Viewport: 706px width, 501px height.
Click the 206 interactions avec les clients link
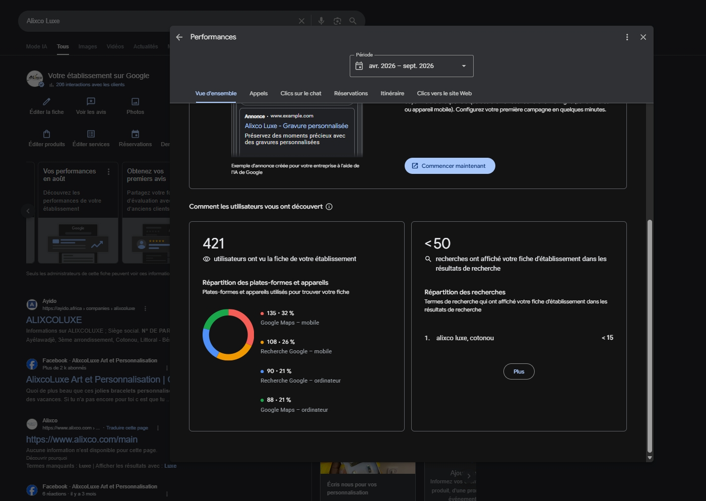point(90,85)
